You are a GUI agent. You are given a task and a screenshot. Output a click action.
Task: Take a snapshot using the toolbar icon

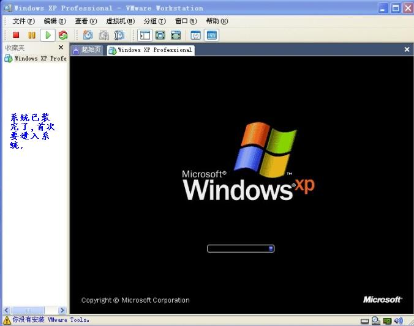[88, 35]
